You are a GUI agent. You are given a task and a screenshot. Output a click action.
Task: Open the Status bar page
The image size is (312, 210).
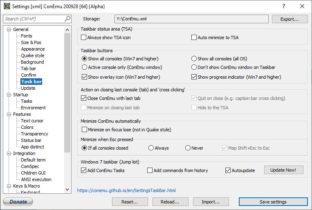click(x=31, y=141)
